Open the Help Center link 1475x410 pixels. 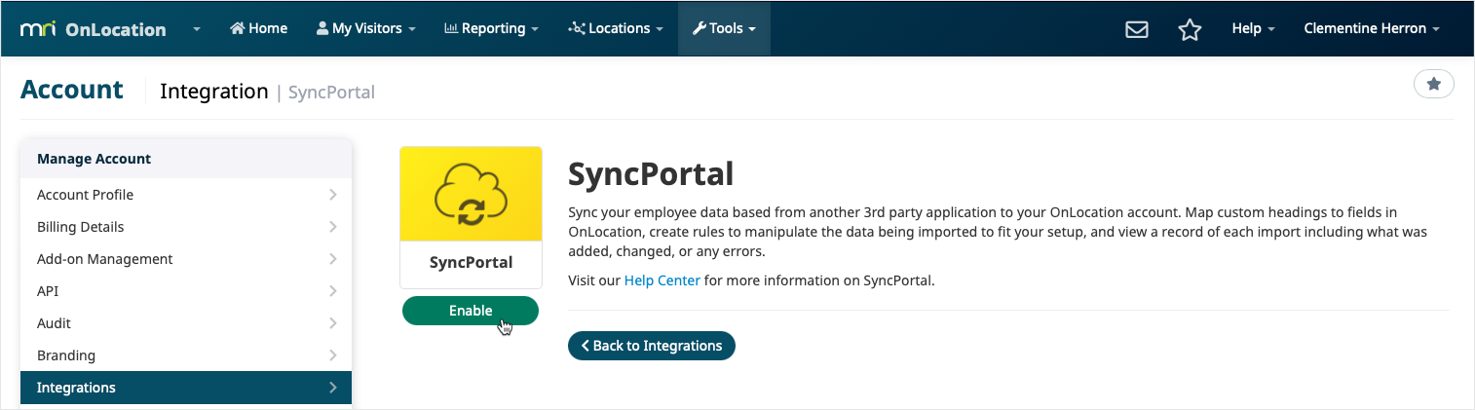click(x=662, y=280)
